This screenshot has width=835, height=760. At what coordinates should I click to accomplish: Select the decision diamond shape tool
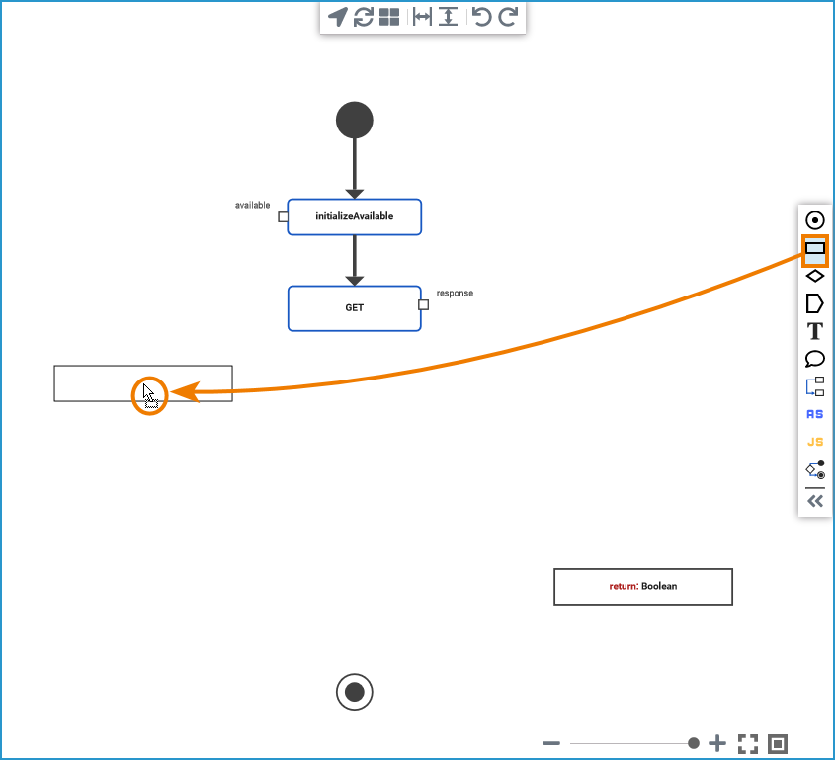click(x=814, y=276)
